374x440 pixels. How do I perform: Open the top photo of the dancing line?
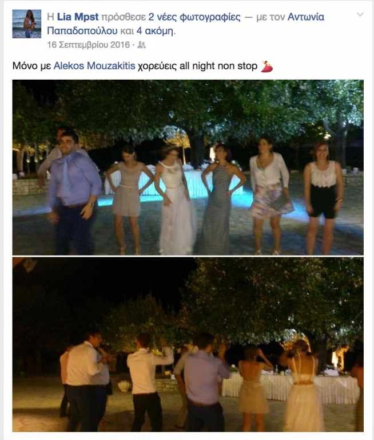[x=188, y=167]
